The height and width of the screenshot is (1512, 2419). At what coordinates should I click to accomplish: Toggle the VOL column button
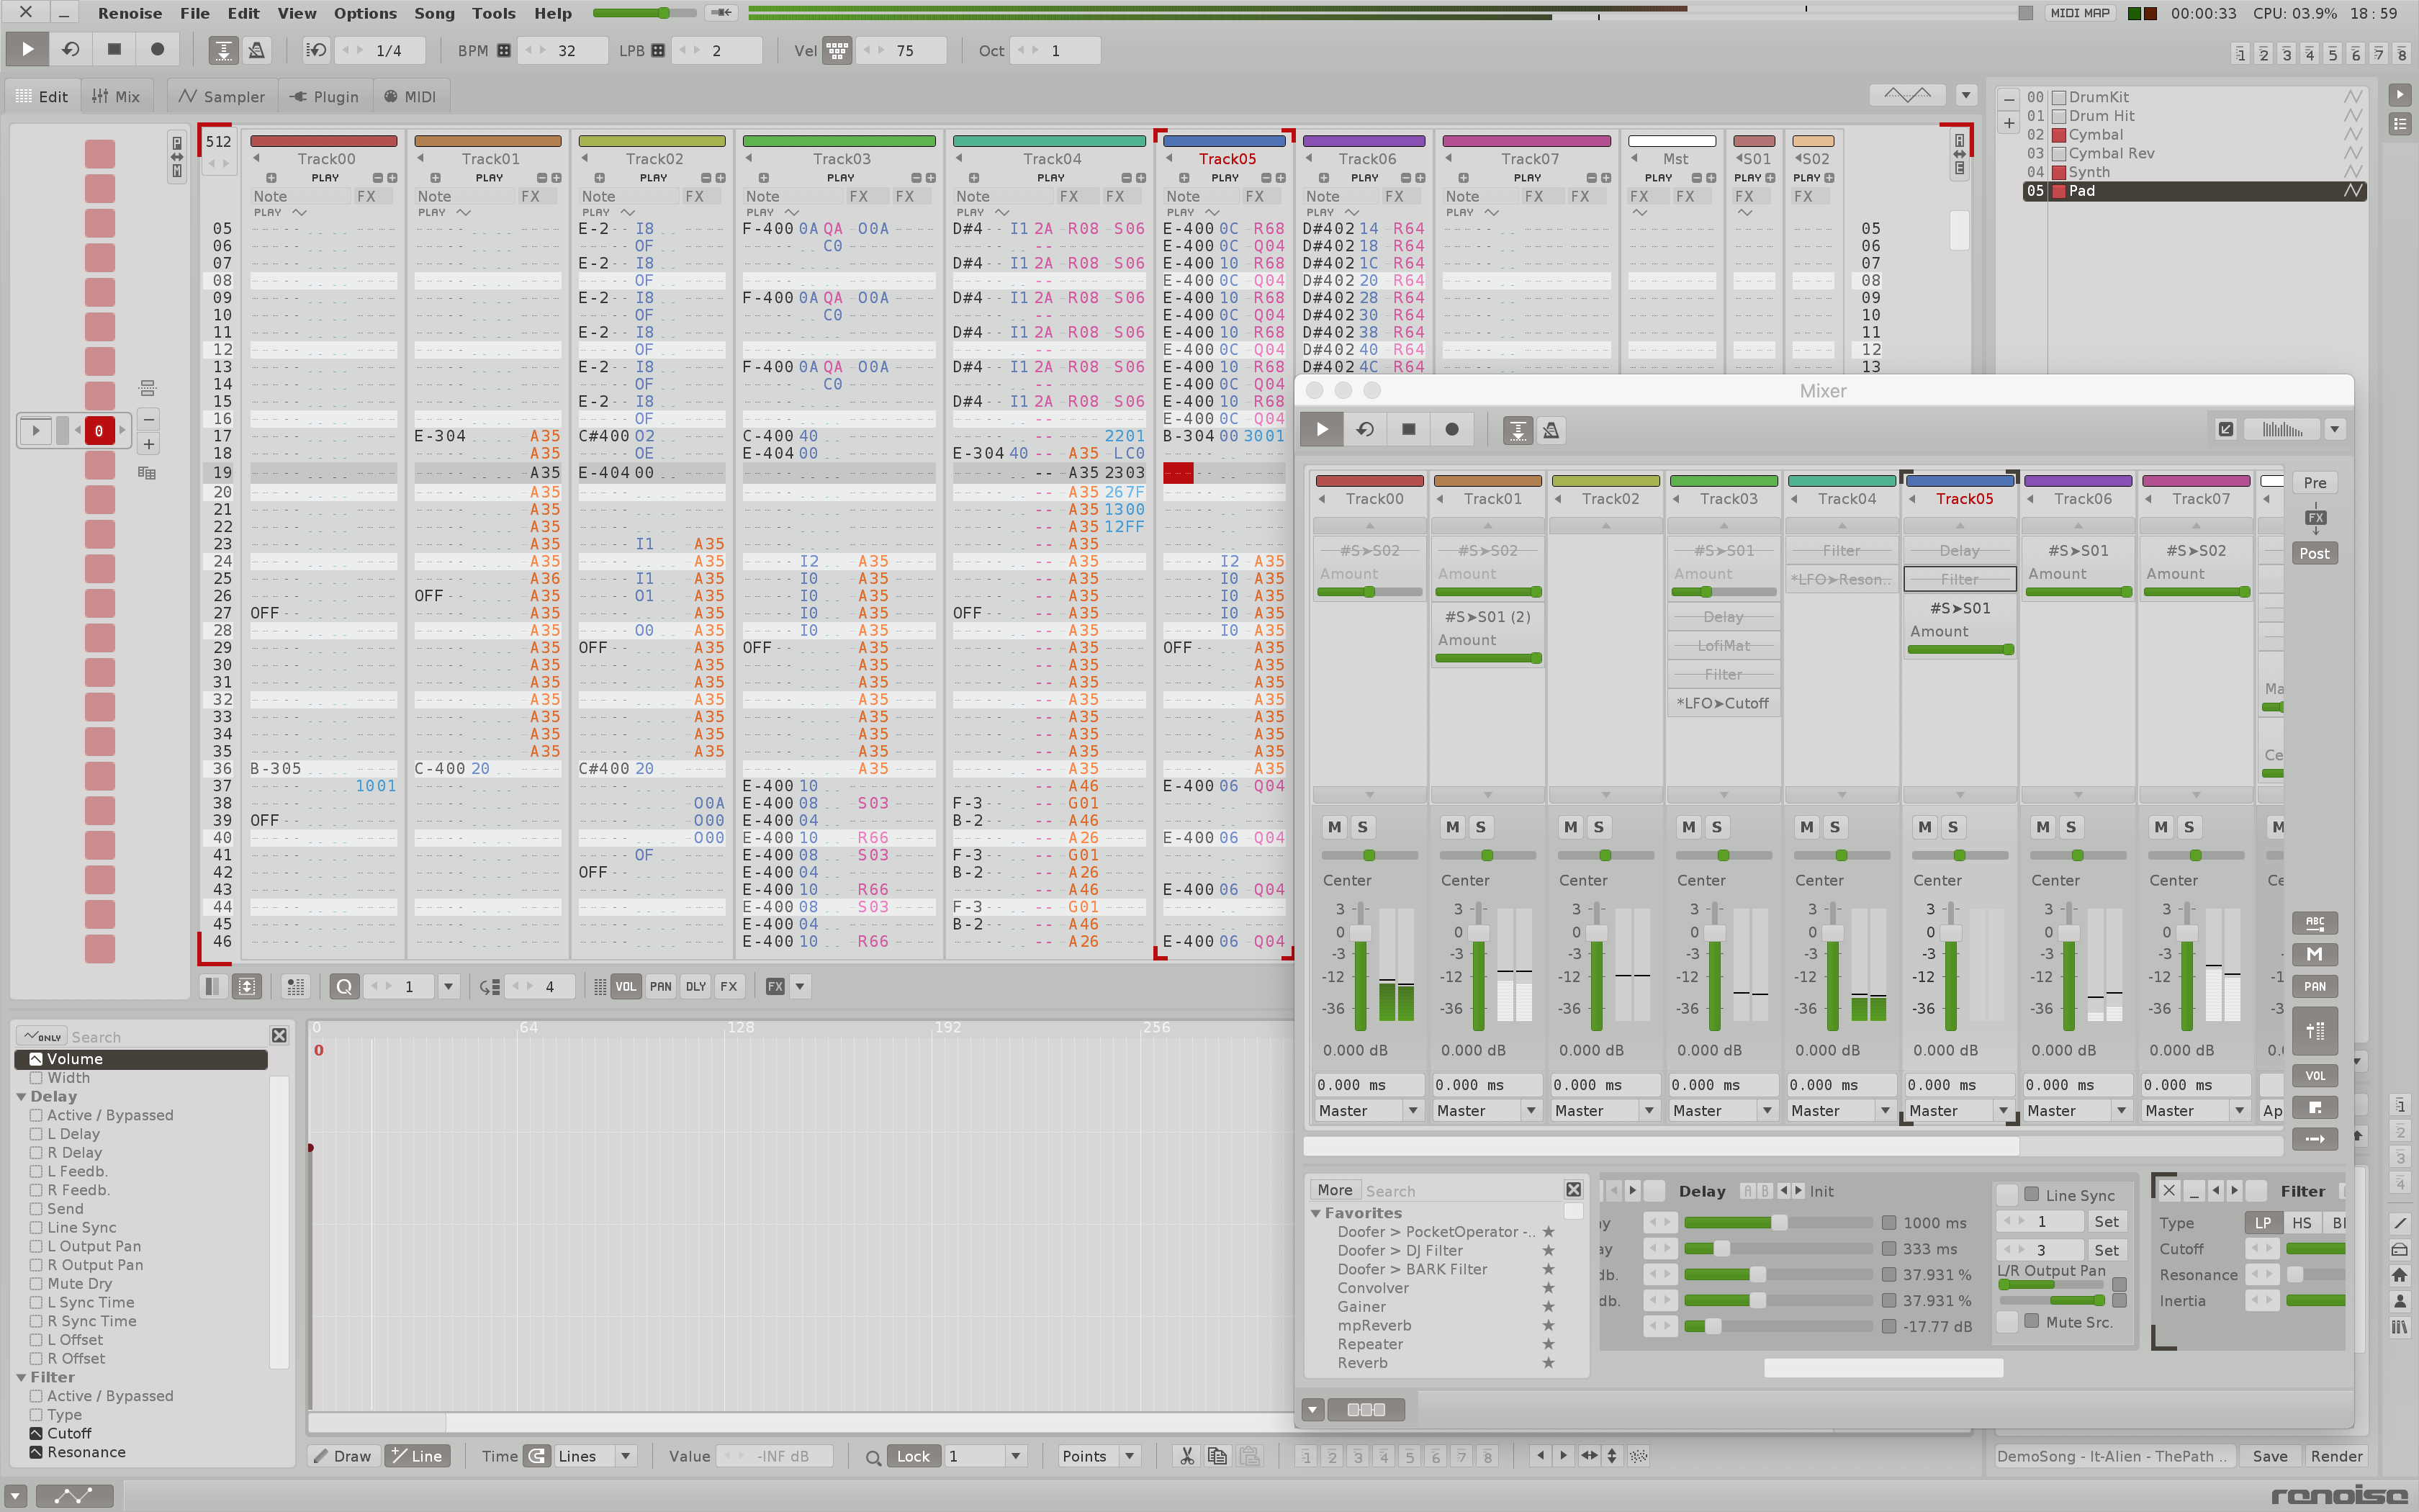[x=626, y=986]
